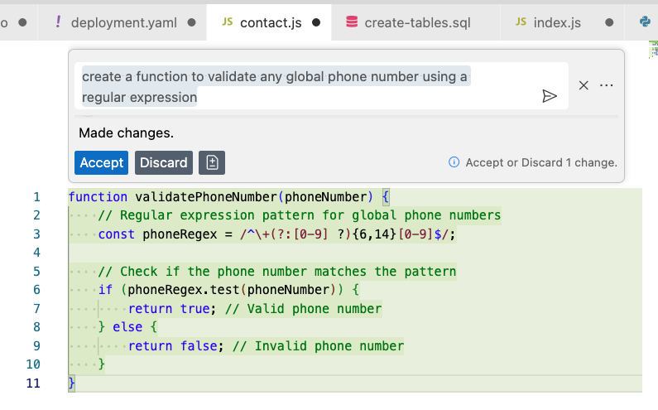Toggle the diff view of changes
Viewport: 658px width, 410px height.
pos(212,162)
